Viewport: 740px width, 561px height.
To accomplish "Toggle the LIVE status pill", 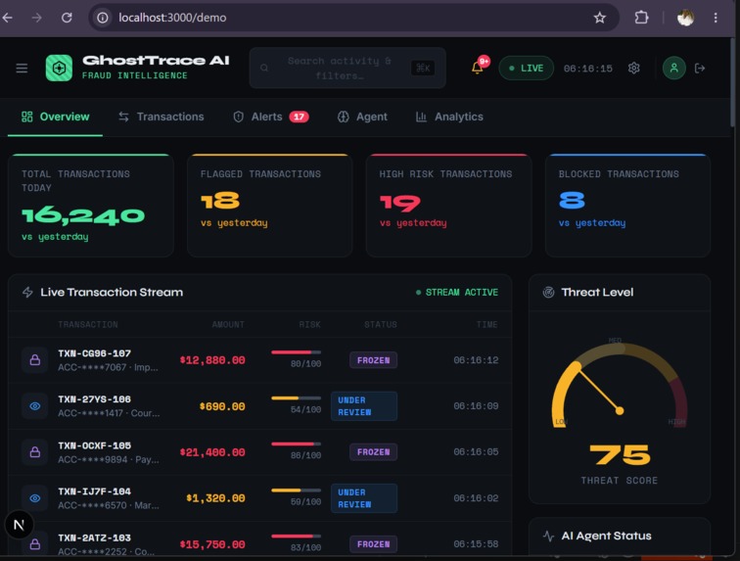I will [527, 68].
